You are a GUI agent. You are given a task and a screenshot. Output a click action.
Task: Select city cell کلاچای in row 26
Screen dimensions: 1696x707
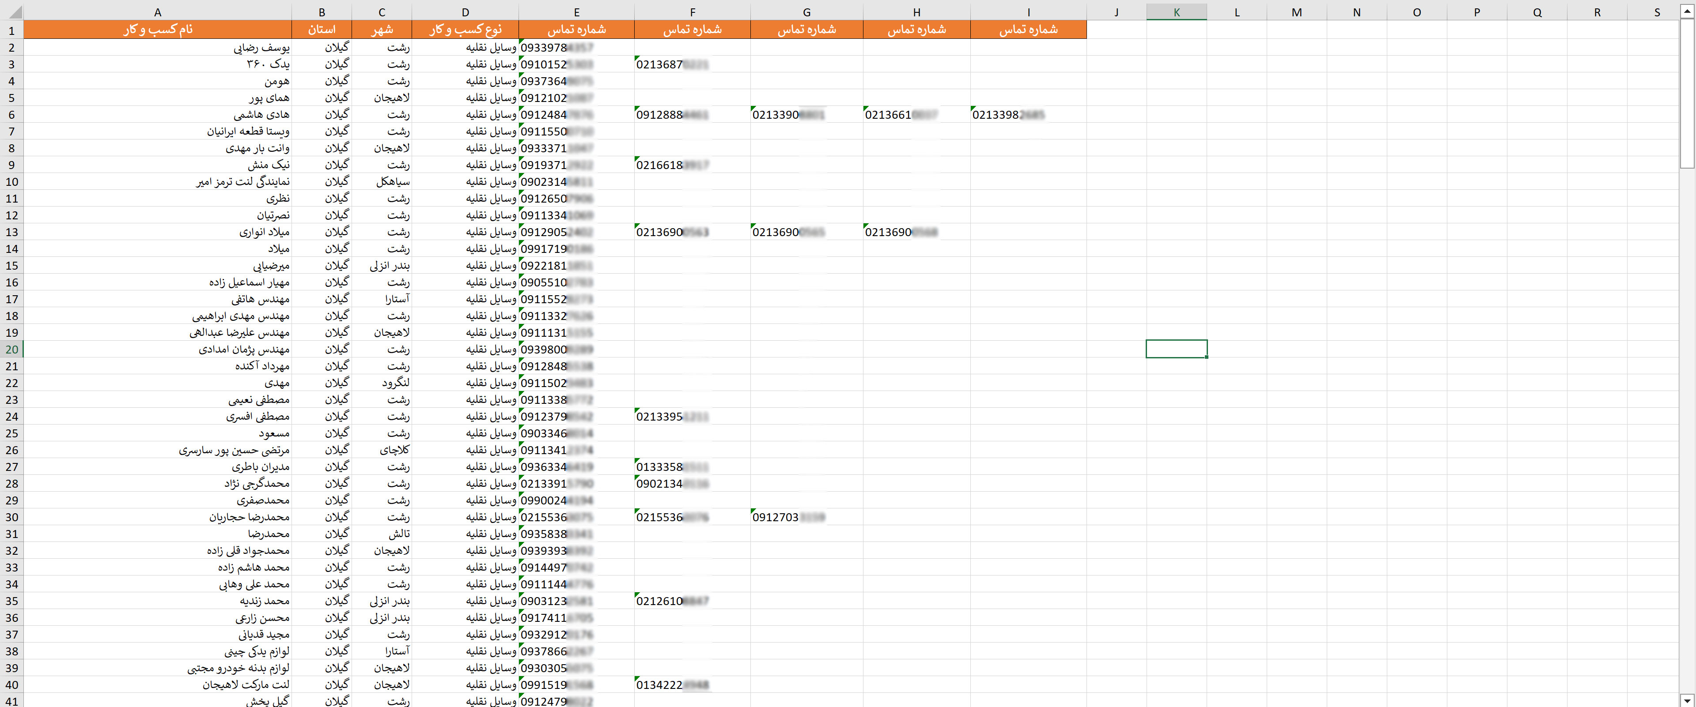382,450
